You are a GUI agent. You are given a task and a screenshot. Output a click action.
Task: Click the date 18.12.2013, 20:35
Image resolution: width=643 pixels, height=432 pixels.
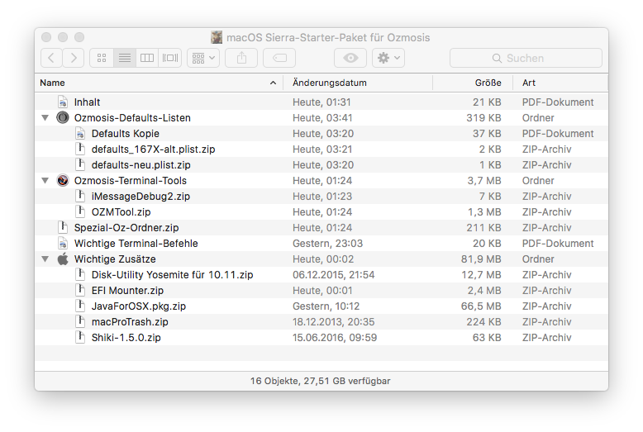[x=333, y=322]
